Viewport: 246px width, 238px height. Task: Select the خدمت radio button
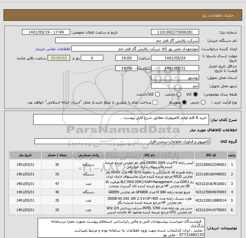point(179,94)
